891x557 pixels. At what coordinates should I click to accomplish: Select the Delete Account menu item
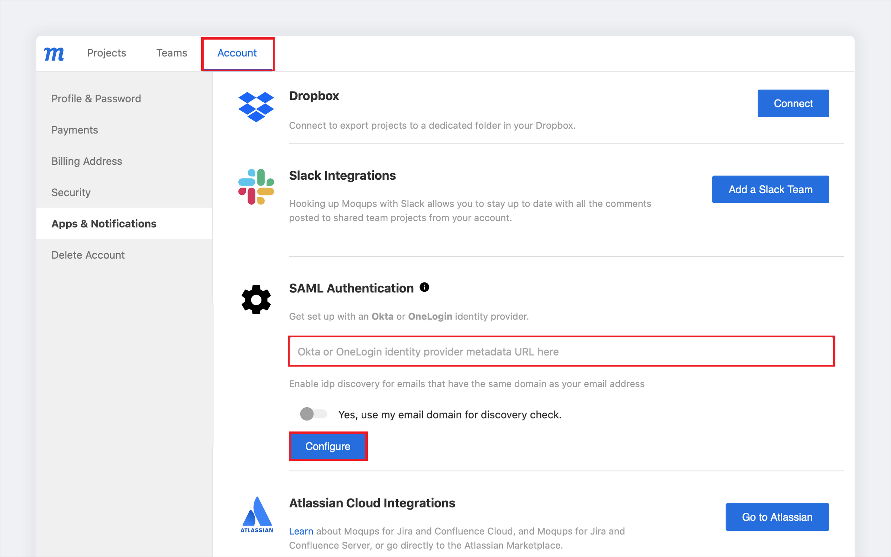[x=88, y=255]
